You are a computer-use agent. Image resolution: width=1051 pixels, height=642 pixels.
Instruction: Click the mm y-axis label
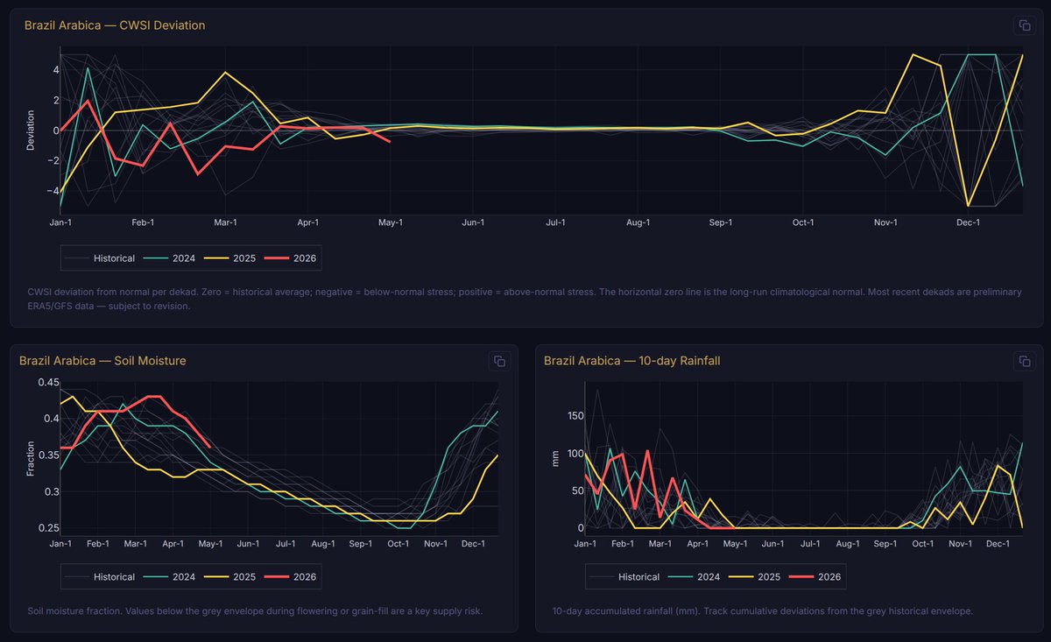pos(554,459)
